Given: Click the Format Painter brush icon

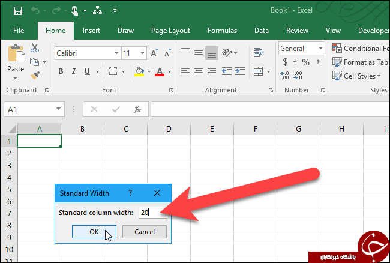Looking at the screenshot, I should pyautogui.click(x=35, y=76).
